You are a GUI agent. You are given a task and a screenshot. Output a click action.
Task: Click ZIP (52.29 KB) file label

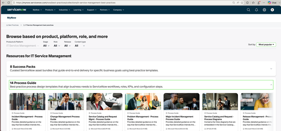(x=211, y=129)
